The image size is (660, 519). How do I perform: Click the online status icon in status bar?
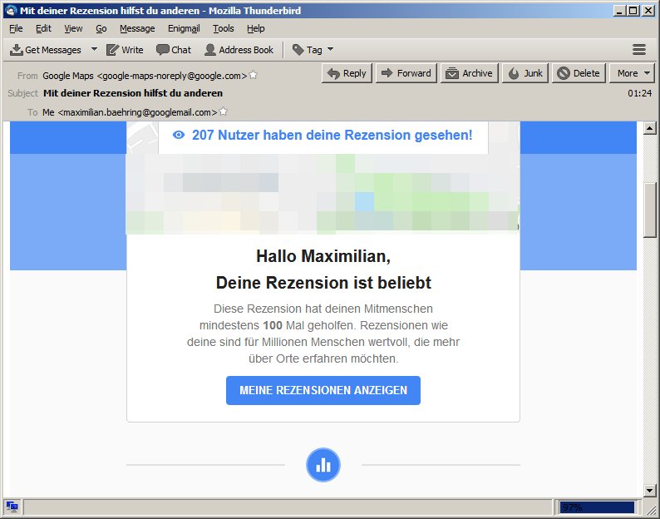tap(12, 507)
